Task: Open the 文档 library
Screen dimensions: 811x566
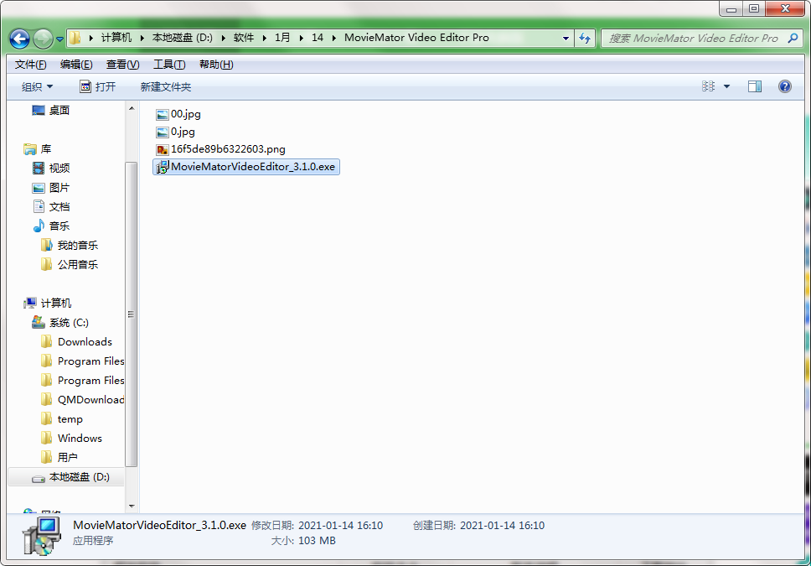Action: tap(59, 206)
